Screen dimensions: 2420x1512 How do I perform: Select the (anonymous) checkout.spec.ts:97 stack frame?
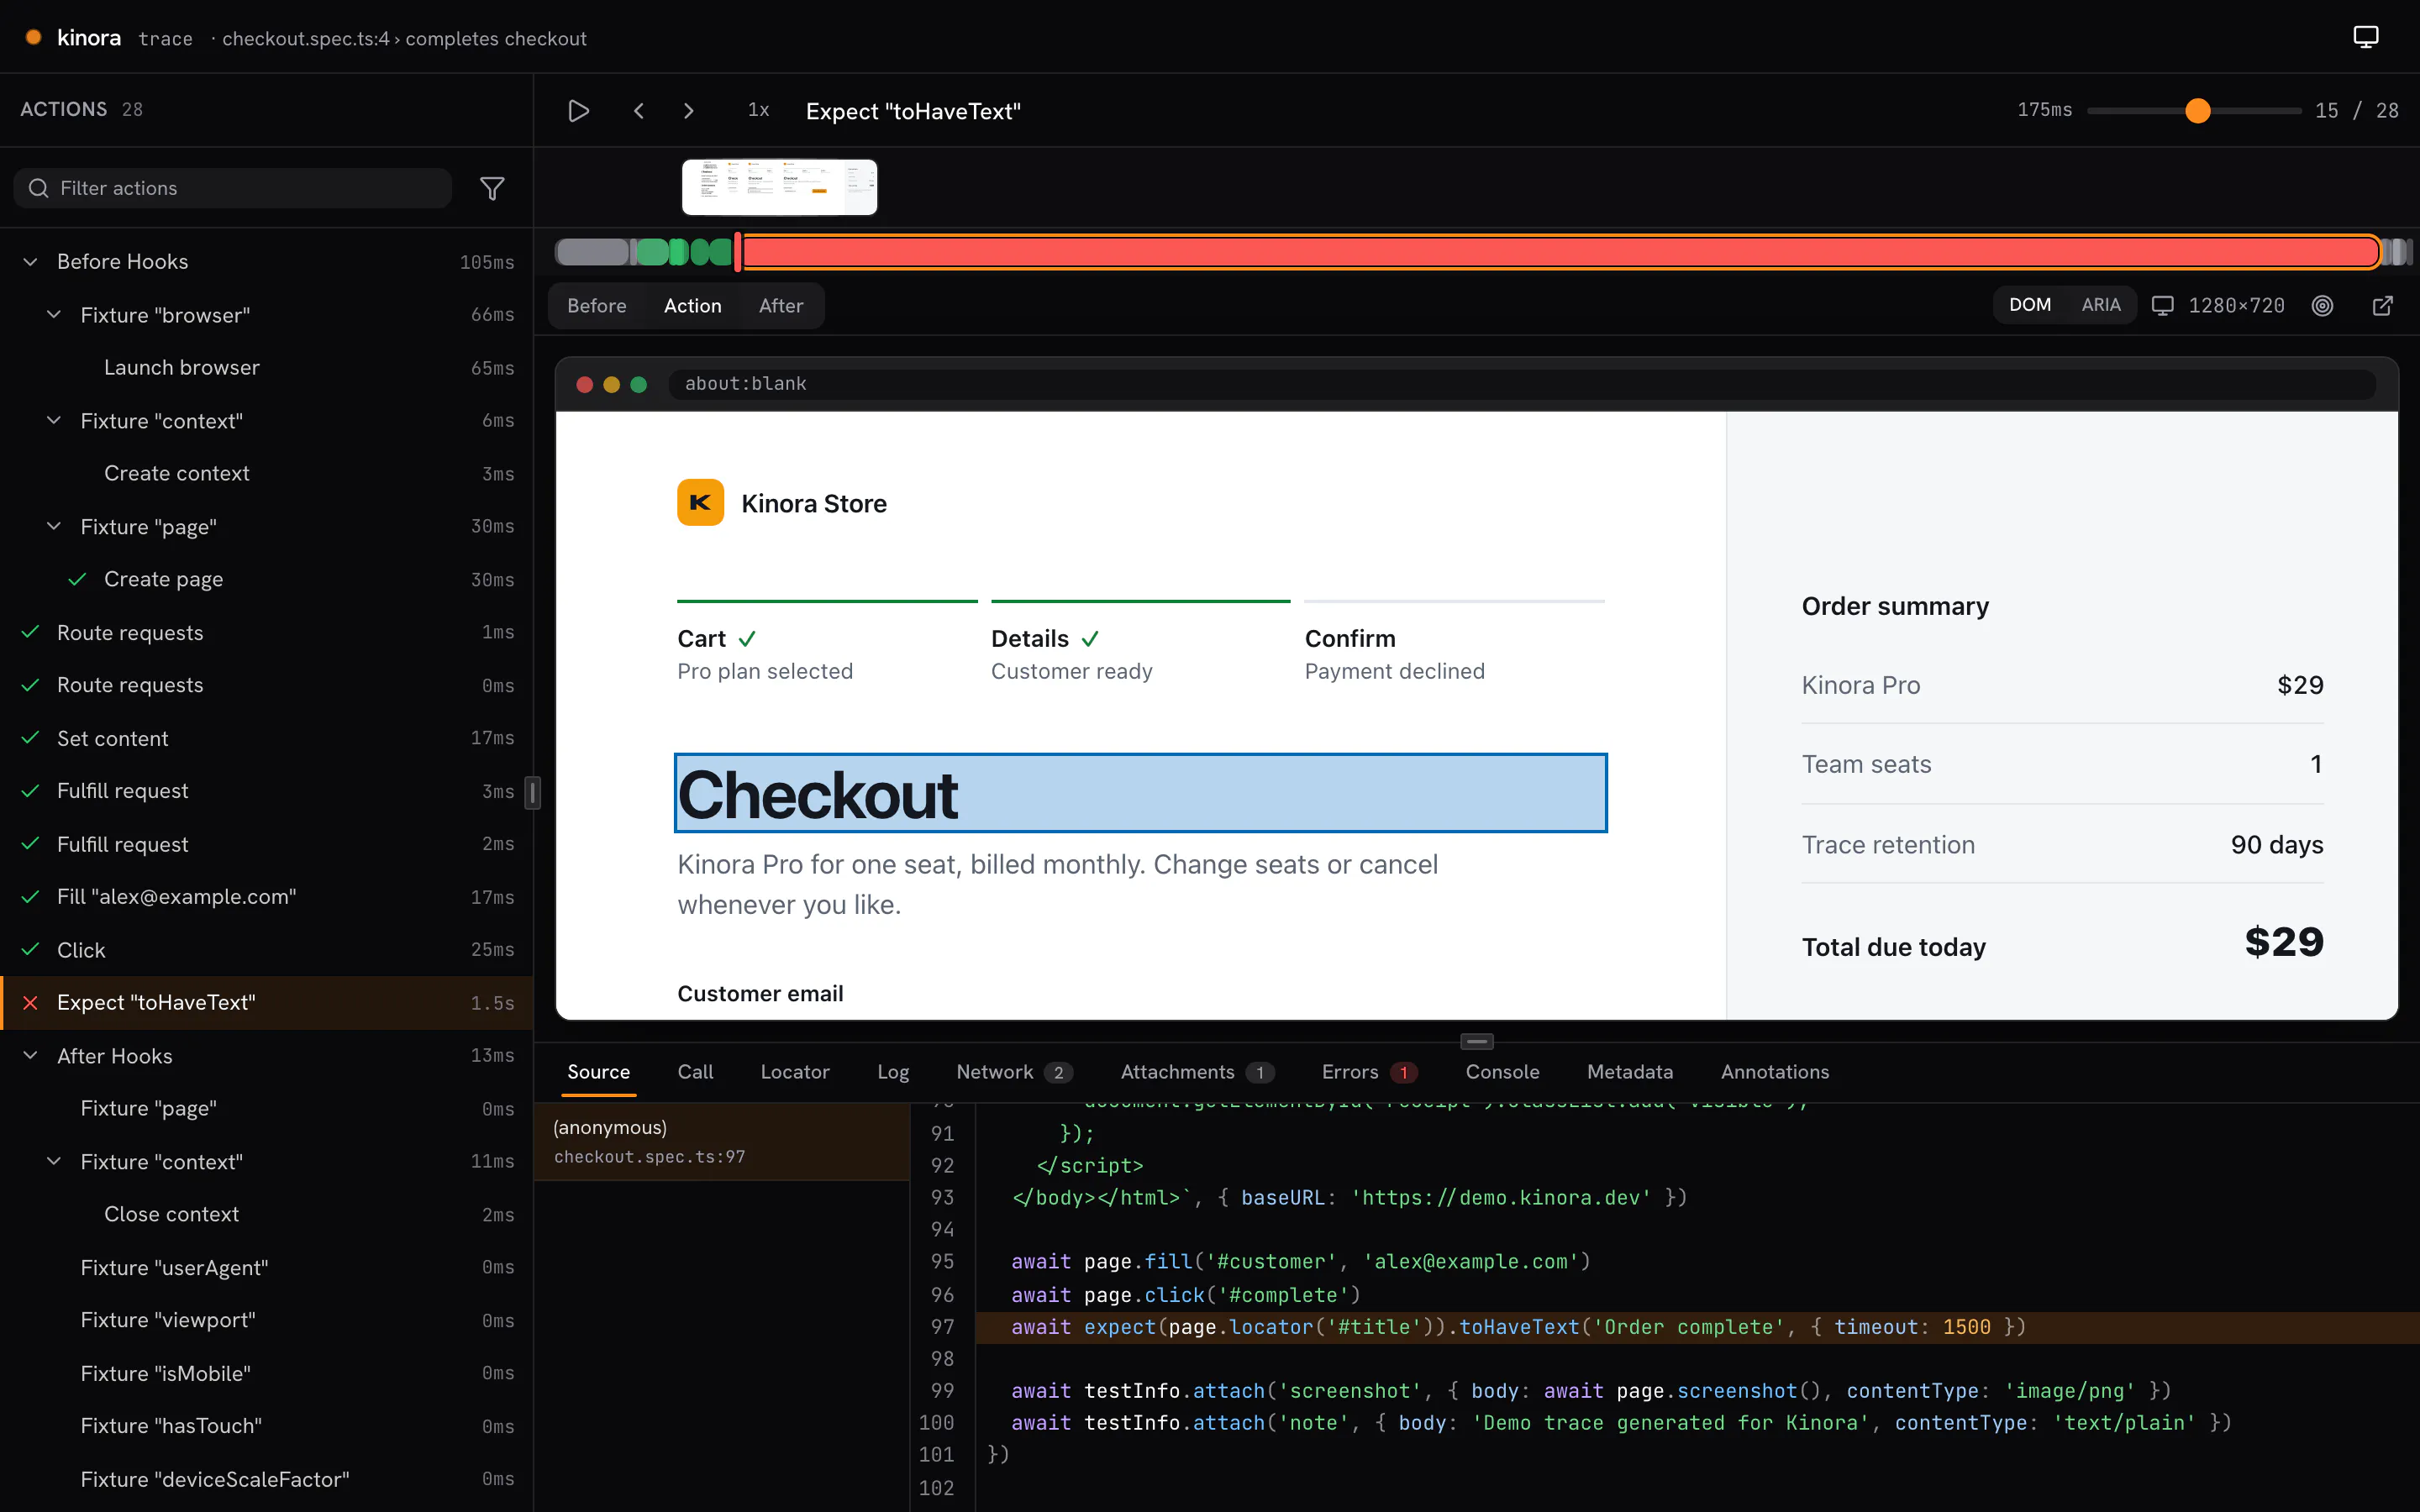(x=722, y=1141)
